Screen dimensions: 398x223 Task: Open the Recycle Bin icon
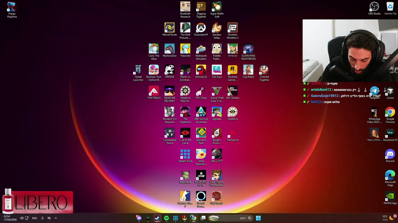pos(390,8)
